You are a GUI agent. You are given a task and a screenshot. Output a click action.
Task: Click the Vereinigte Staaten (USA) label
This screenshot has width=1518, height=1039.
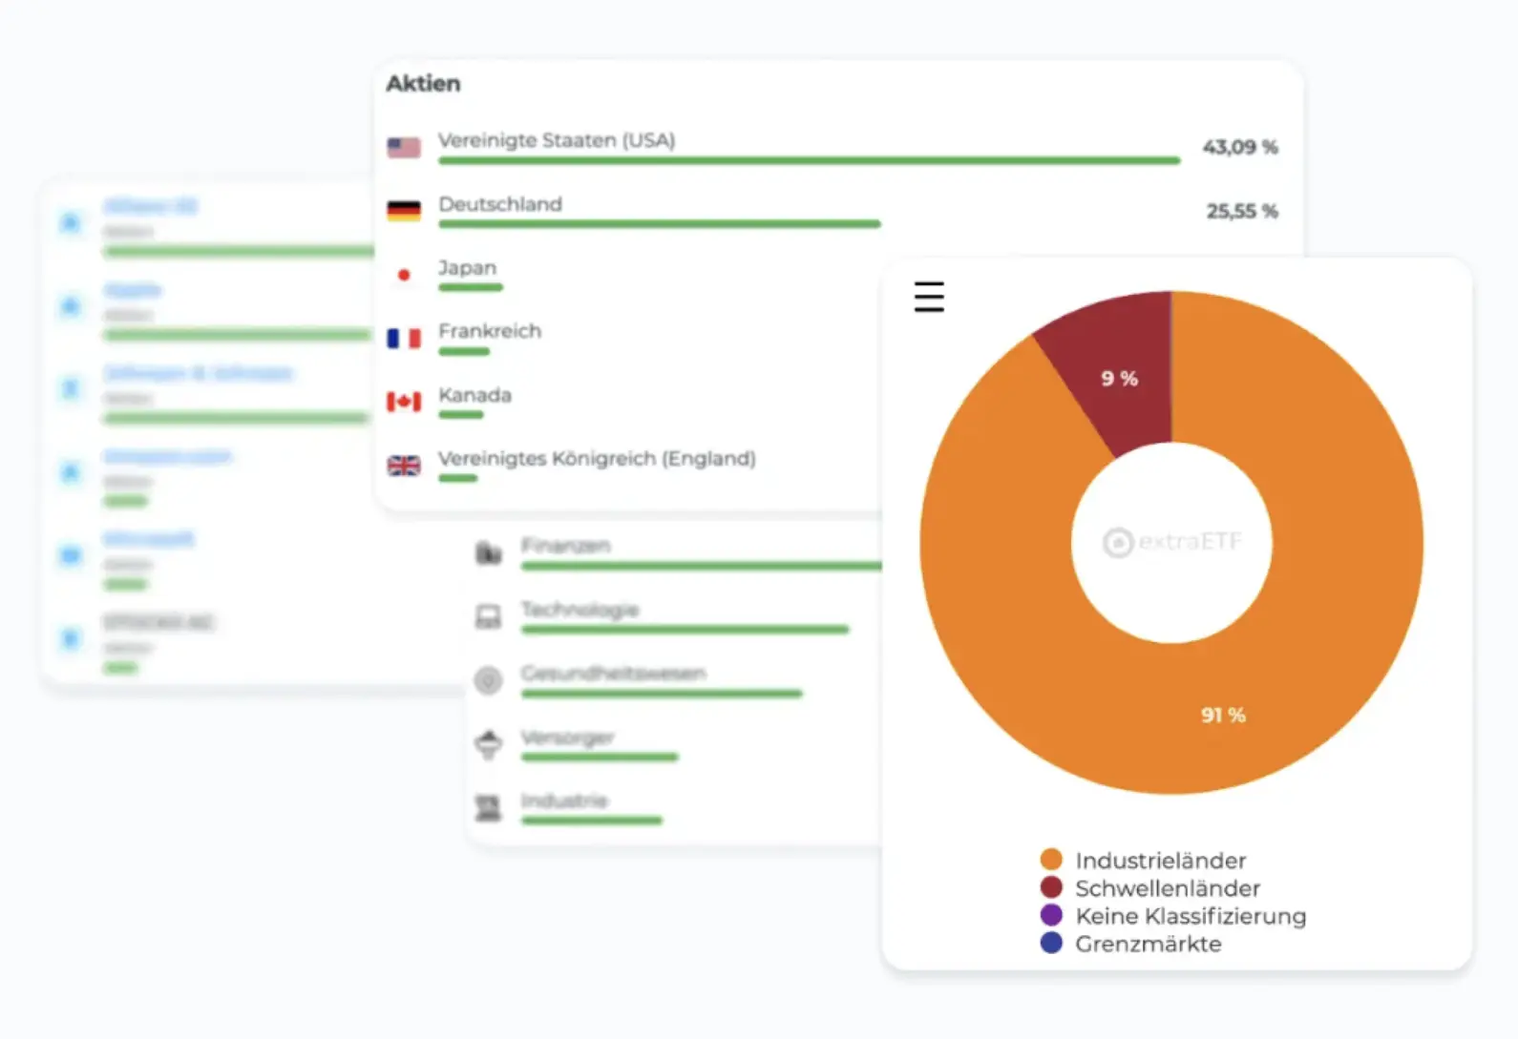click(557, 140)
